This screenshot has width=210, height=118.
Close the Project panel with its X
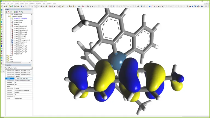(32, 9)
